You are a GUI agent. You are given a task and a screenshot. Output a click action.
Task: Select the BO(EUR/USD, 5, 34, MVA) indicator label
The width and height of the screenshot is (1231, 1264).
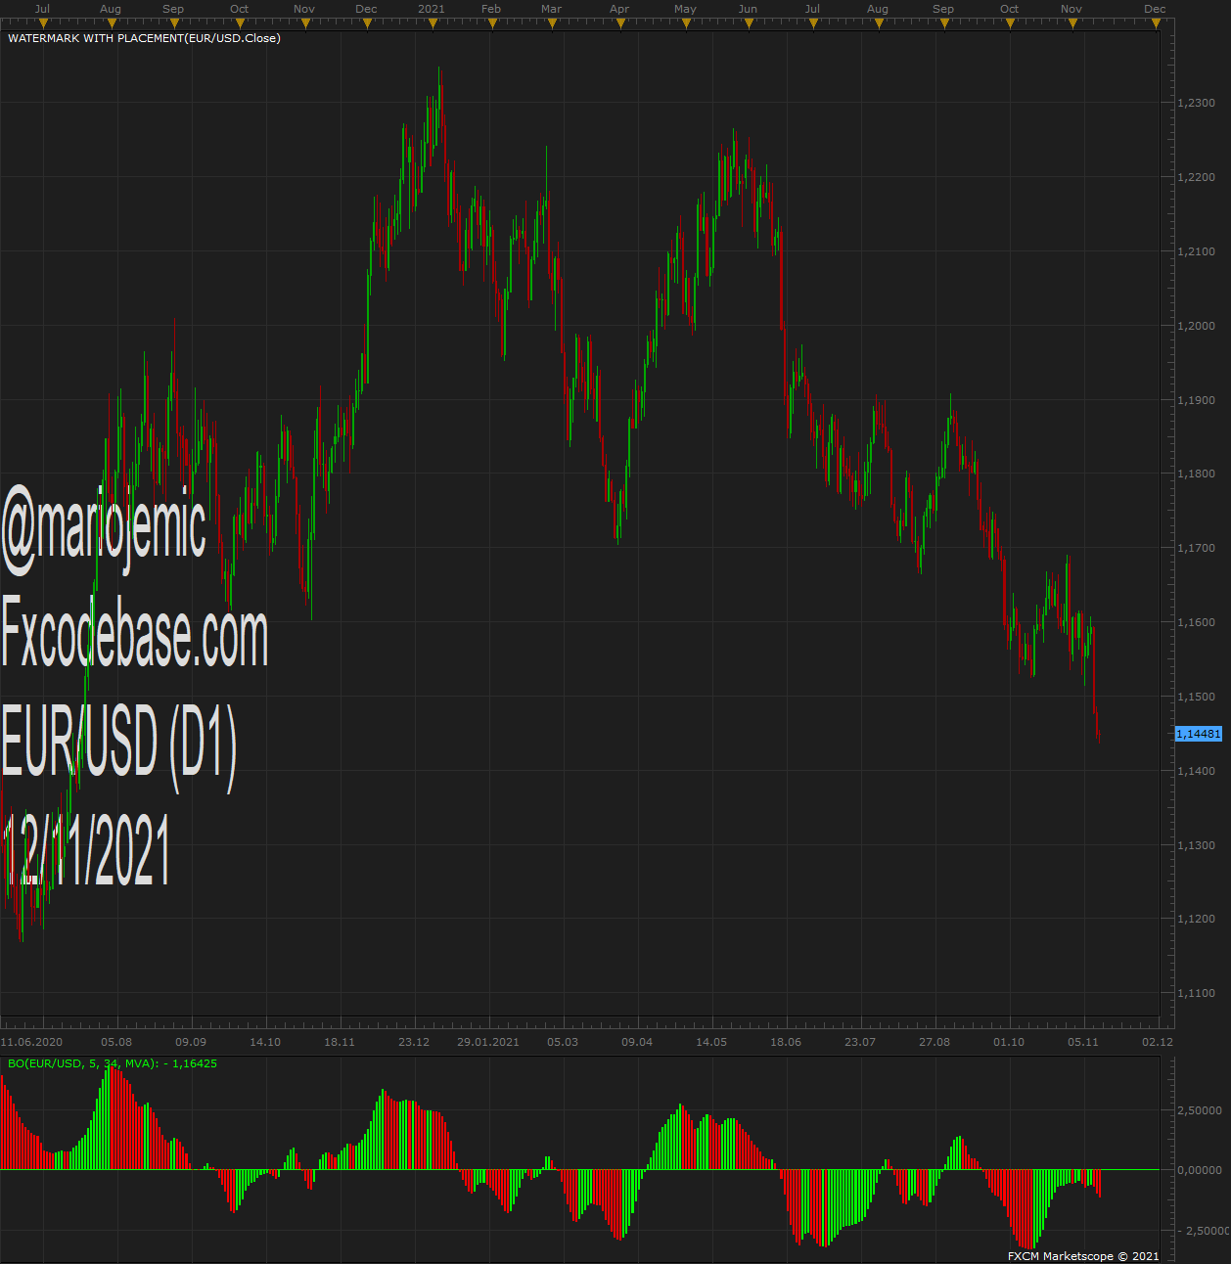click(x=113, y=1063)
